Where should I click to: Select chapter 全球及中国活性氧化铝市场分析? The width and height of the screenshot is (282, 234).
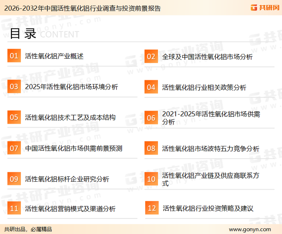[x=207, y=57]
